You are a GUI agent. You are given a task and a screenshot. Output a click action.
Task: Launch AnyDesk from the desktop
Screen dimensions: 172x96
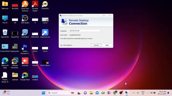25,62
